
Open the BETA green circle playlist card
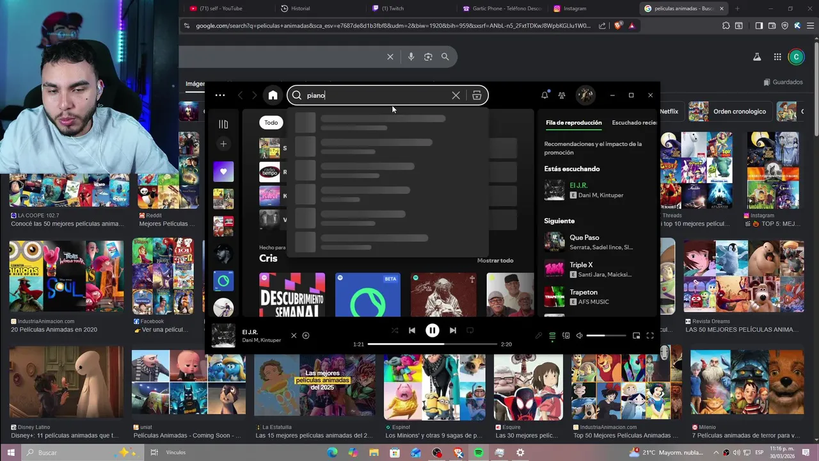click(x=368, y=295)
